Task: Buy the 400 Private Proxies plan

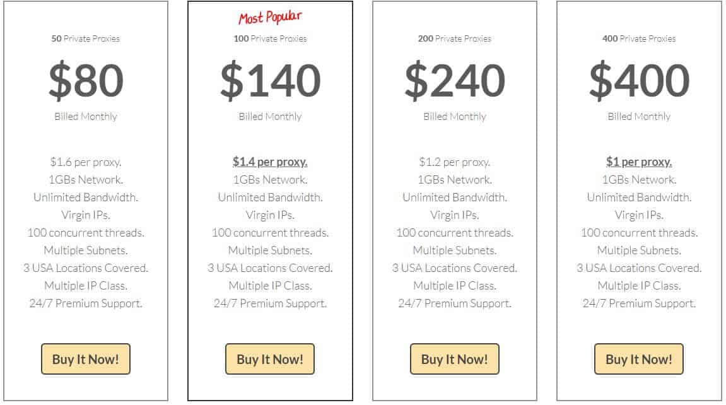Action: tap(639, 359)
